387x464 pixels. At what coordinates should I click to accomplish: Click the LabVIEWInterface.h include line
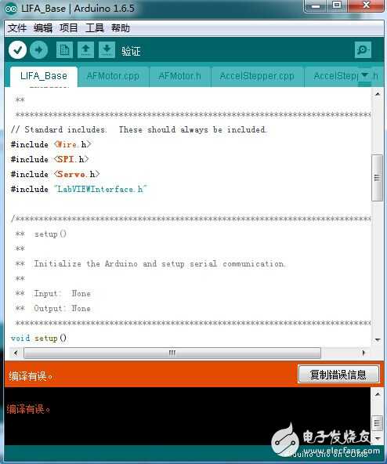click(x=78, y=189)
